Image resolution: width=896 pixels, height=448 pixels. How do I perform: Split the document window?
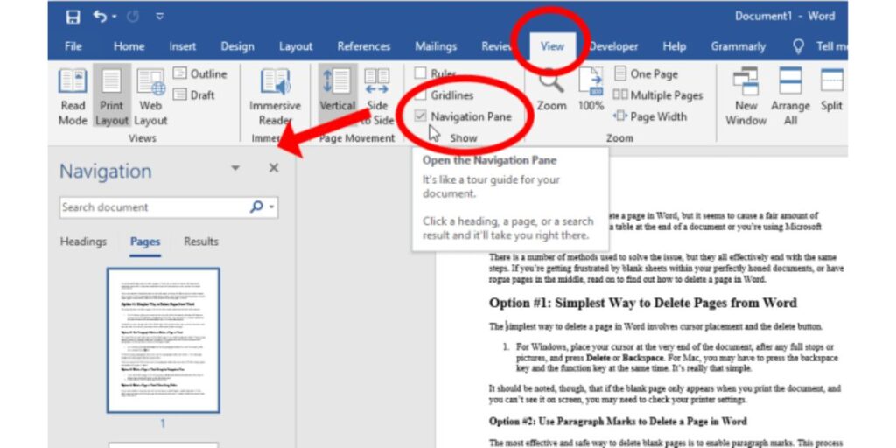[x=831, y=91]
